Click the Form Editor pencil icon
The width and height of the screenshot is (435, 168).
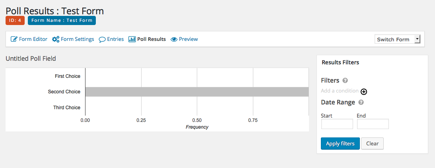[x=14, y=39]
